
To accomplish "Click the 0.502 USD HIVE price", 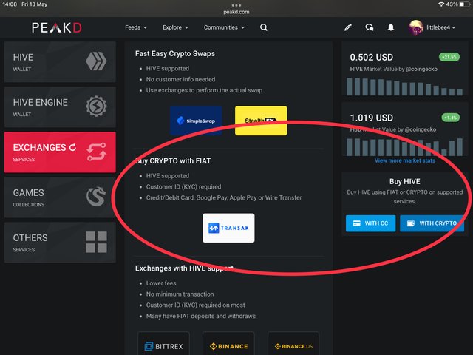I will 372,58.
